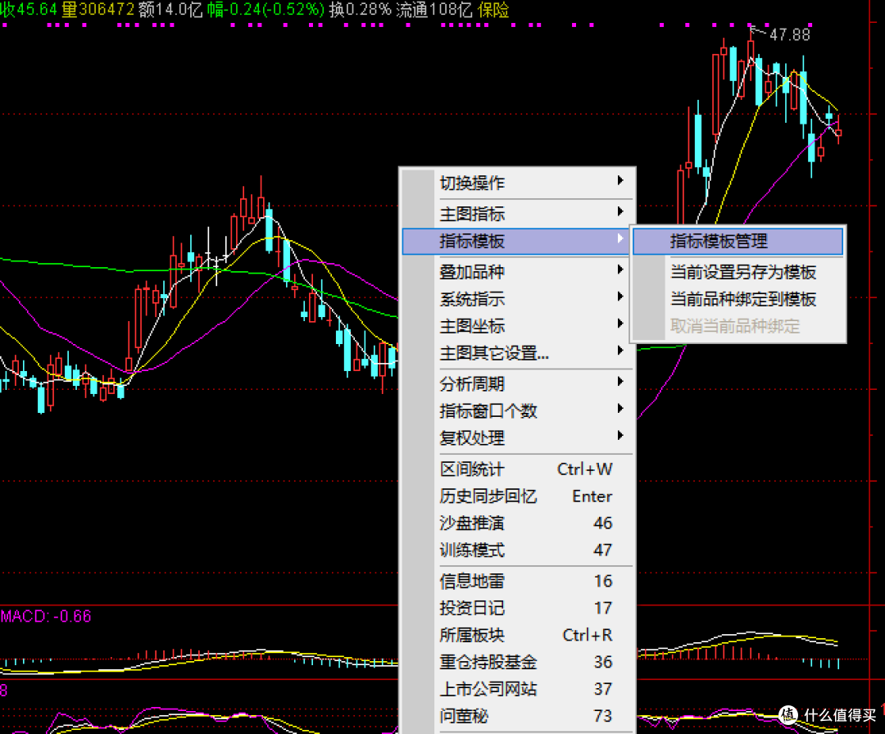
Task: Expand arrow beside 复权处理
Action: [619, 436]
